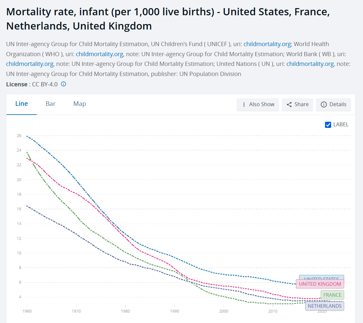The image size is (363, 323).
Task: Switch to the Map tab
Action: tap(80, 104)
